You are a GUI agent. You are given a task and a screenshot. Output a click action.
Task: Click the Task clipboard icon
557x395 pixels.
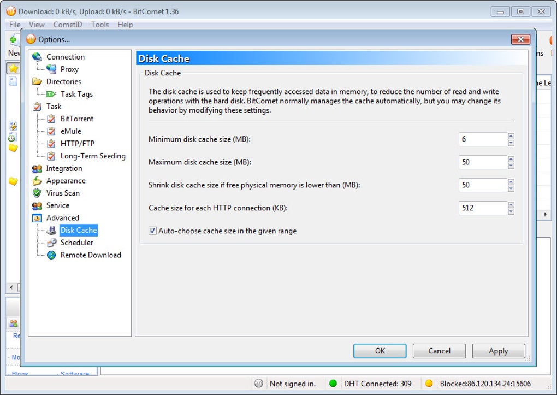click(37, 107)
